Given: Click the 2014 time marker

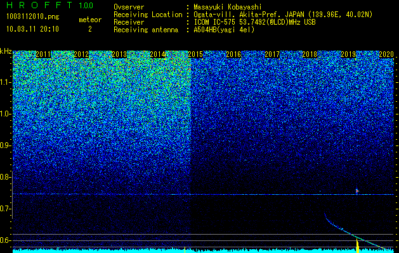Looking at the screenshot, I should pos(157,54).
